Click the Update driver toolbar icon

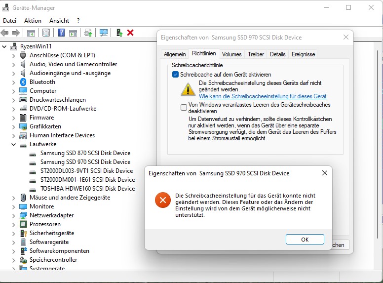88,33
